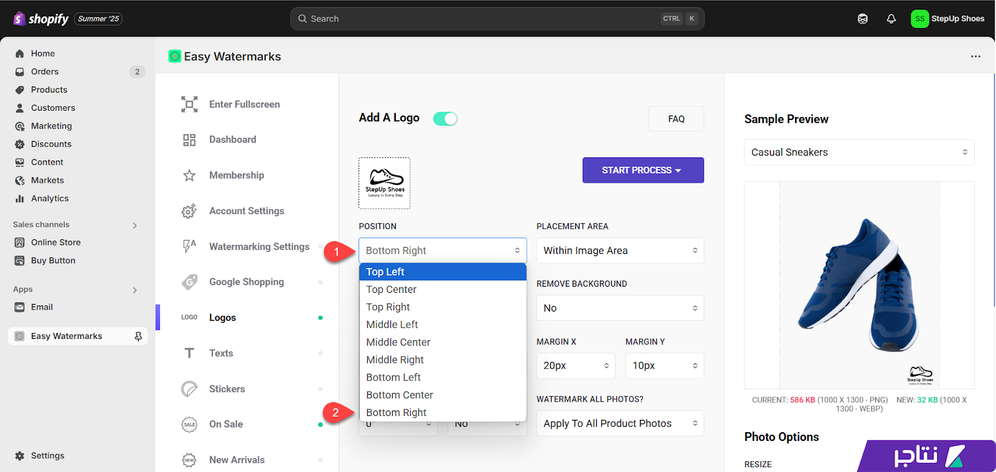Open the Placement Area dropdown
Image resolution: width=996 pixels, height=472 pixels.
620,251
